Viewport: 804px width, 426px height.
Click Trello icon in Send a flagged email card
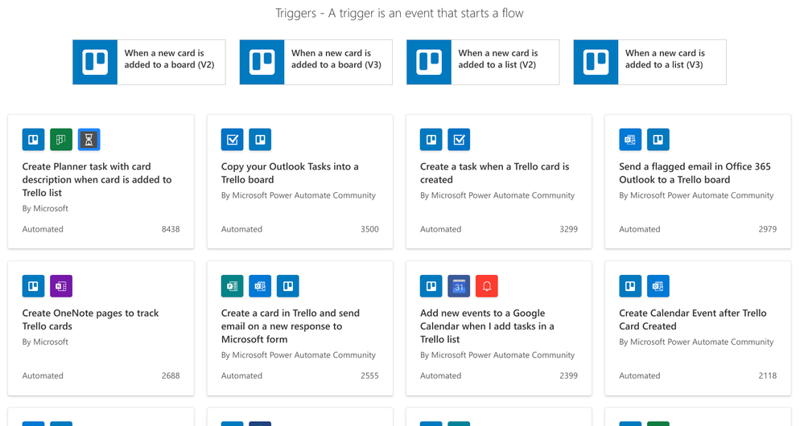click(x=658, y=139)
